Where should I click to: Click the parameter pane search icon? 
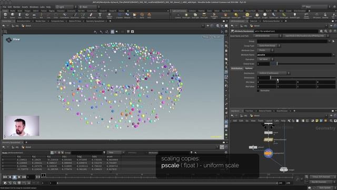326,31
